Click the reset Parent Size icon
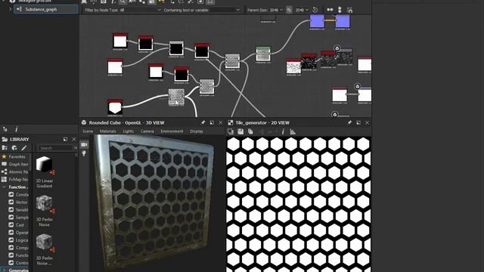This screenshot has height=272, width=484. point(315,10)
